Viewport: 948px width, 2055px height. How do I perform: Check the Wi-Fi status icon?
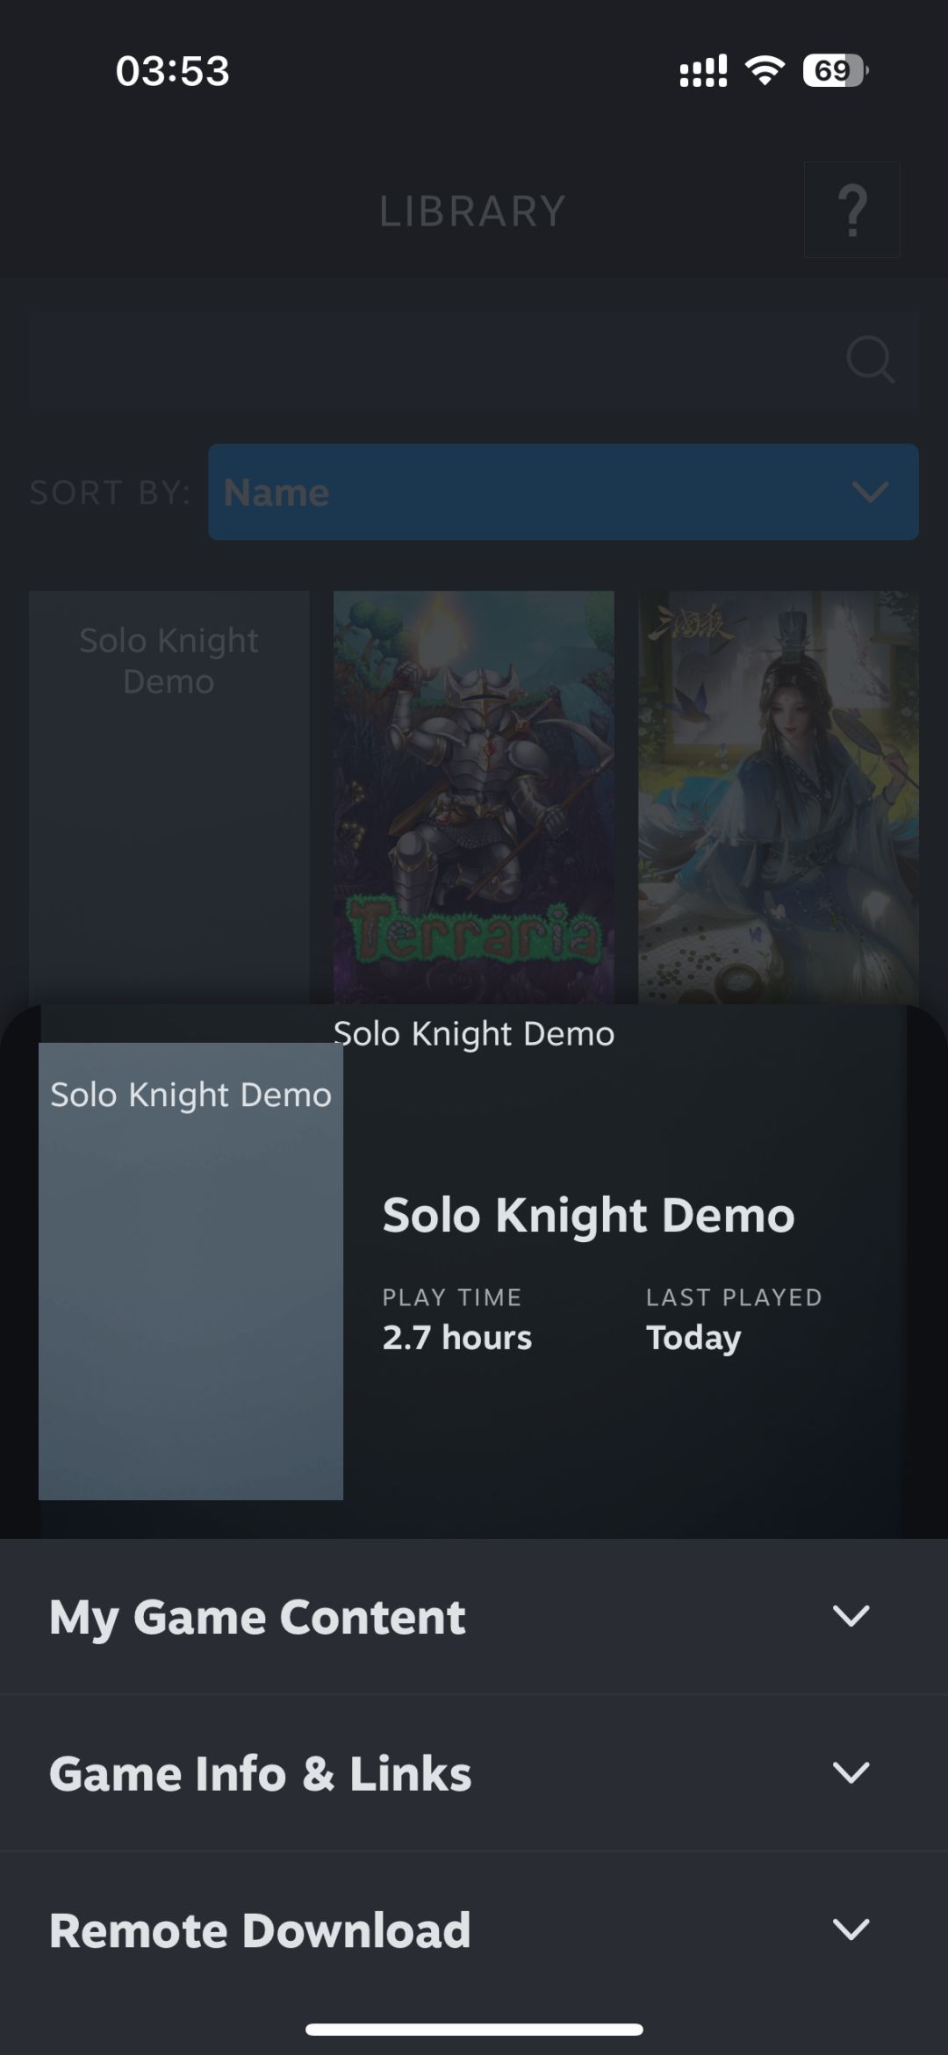[765, 70]
